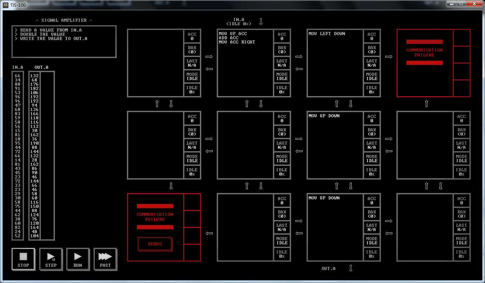The image size is (485, 283).
Task: Click the OUT.A column header above the output list
Action: point(41,67)
